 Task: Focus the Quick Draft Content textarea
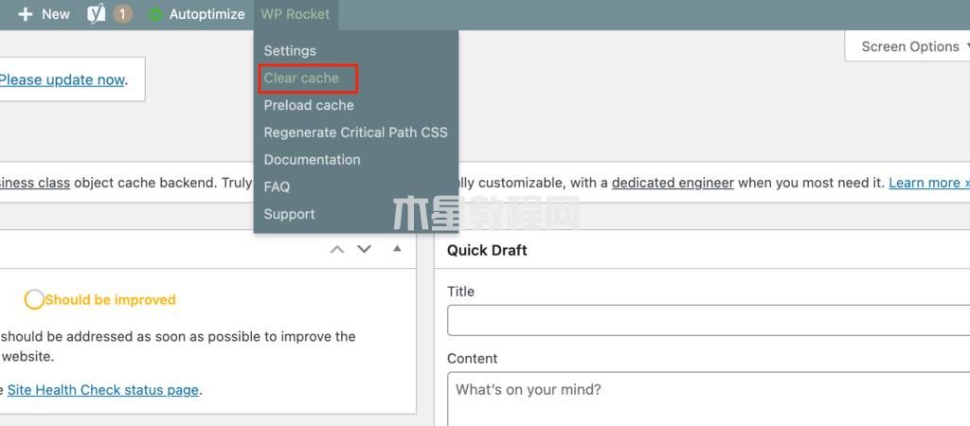[x=709, y=399]
